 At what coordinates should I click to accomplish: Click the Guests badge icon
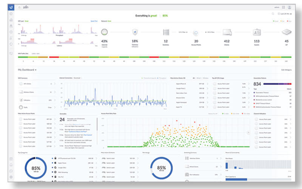point(257,33)
